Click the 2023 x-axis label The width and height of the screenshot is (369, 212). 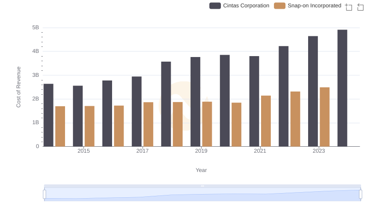coord(319,151)
